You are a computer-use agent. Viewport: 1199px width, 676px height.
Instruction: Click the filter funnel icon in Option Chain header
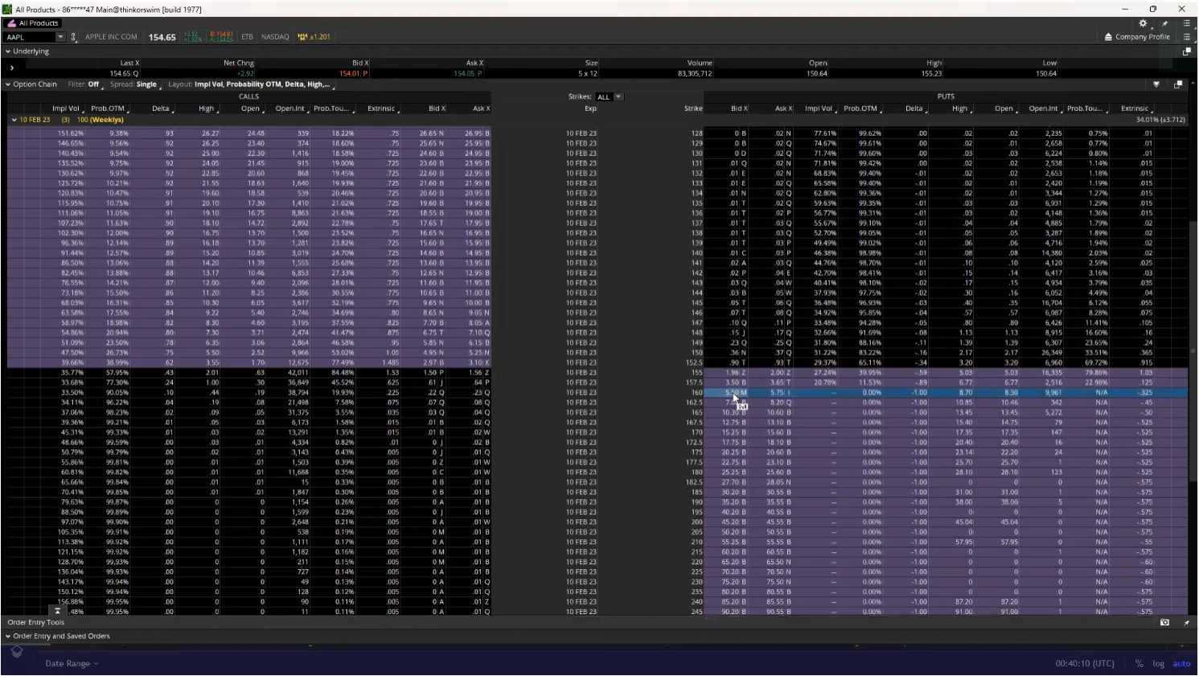[1157, 84]
